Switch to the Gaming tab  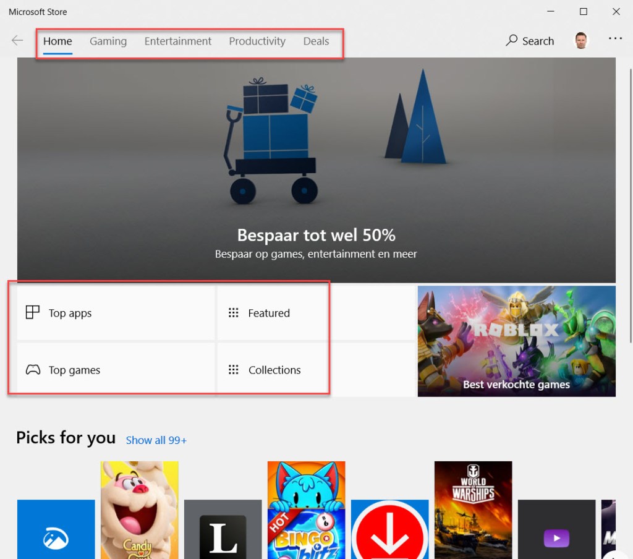pos(108,41)
